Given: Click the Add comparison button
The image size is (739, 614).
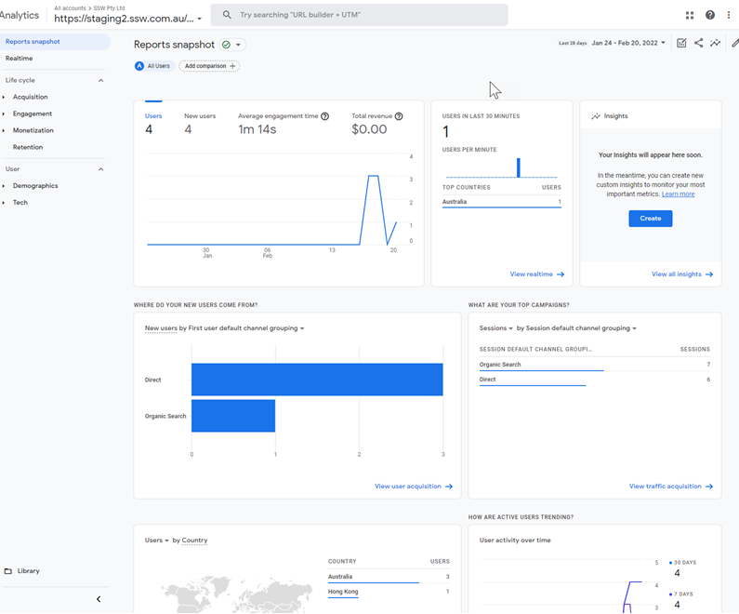Looking at the screenshot, I should point(209,66).
